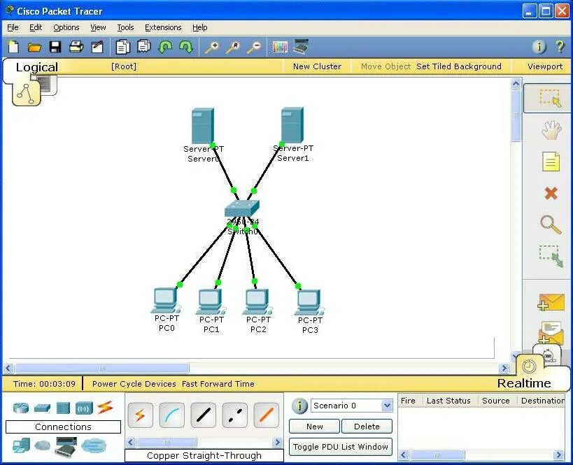Viewport: 573px width, 465px height.
Task: Select the Wireless Devices category icon
Action: [x=84, y=408]
